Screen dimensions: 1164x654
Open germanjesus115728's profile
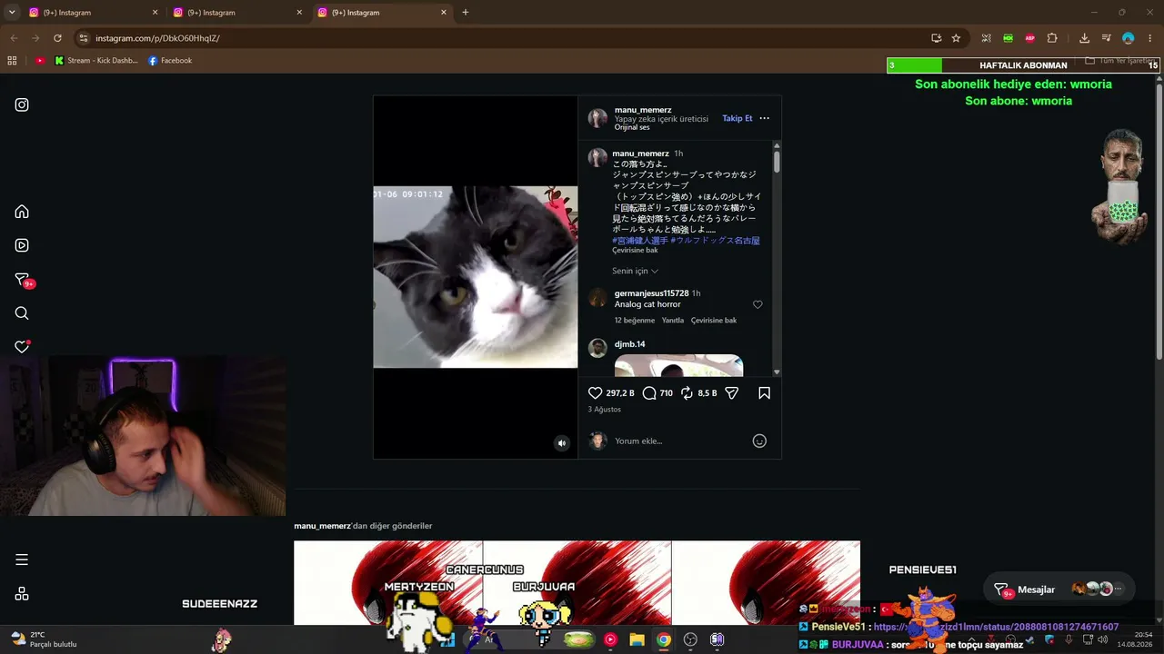click(x=652, y=293)
